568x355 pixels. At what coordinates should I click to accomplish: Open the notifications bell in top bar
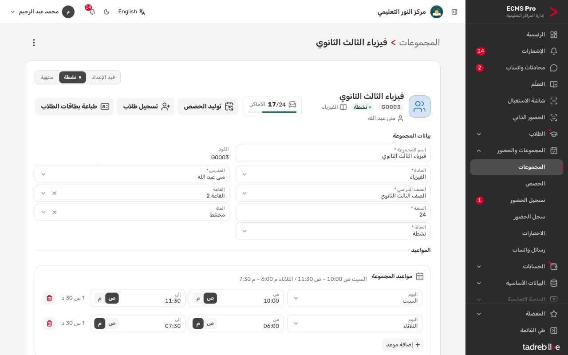[92, 12]
